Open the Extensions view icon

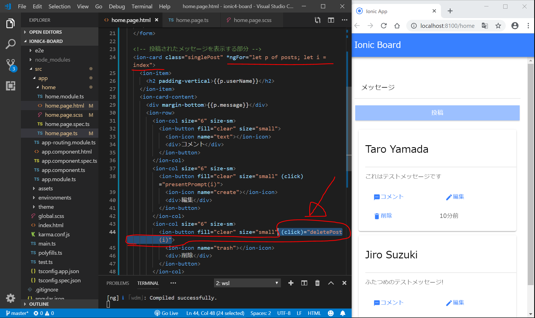click(x=10, y=86)
